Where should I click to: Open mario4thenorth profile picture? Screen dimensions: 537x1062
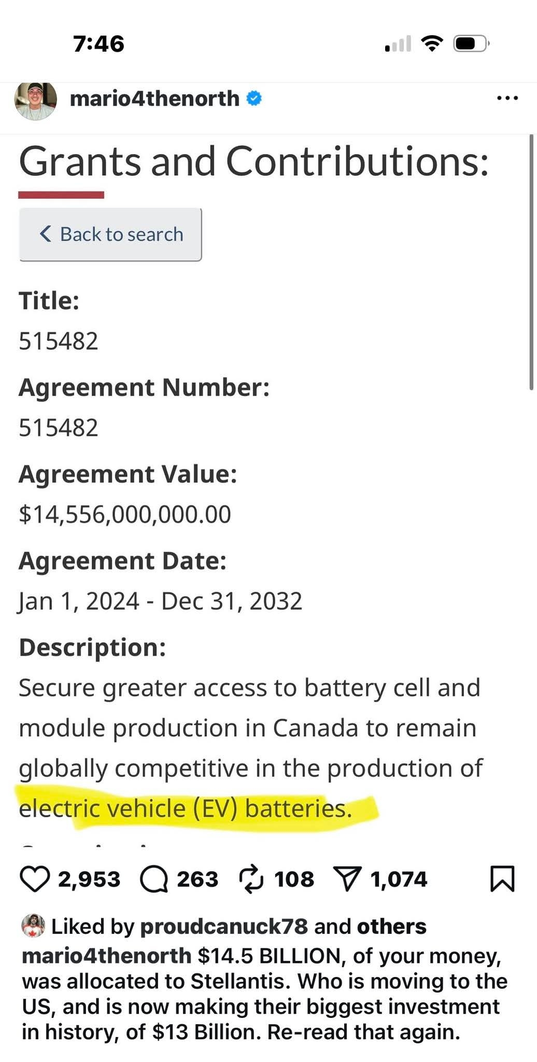35,101
